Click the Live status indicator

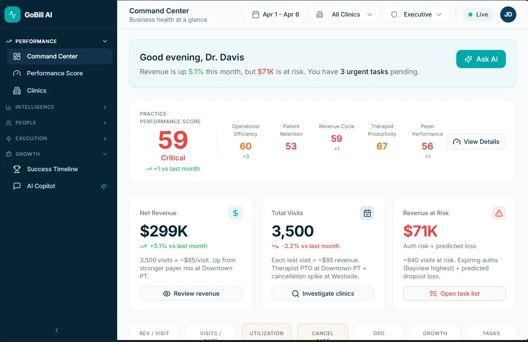(x=478, y=15)
